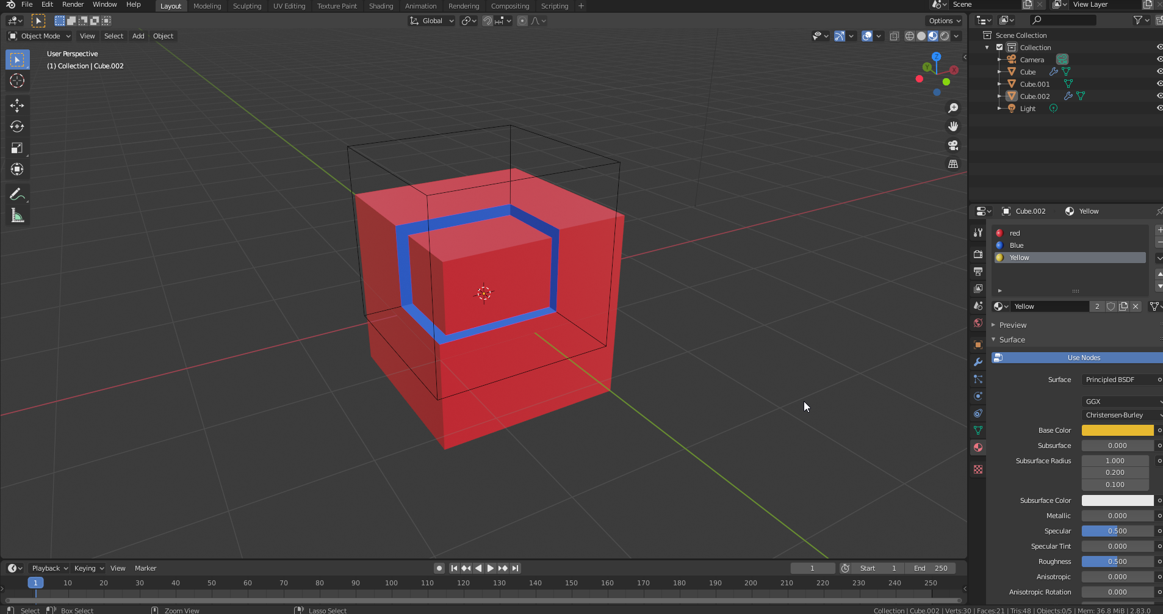Screen dimensions: 1163x614
Task: Open the Material properties tab
Action: 978,447
